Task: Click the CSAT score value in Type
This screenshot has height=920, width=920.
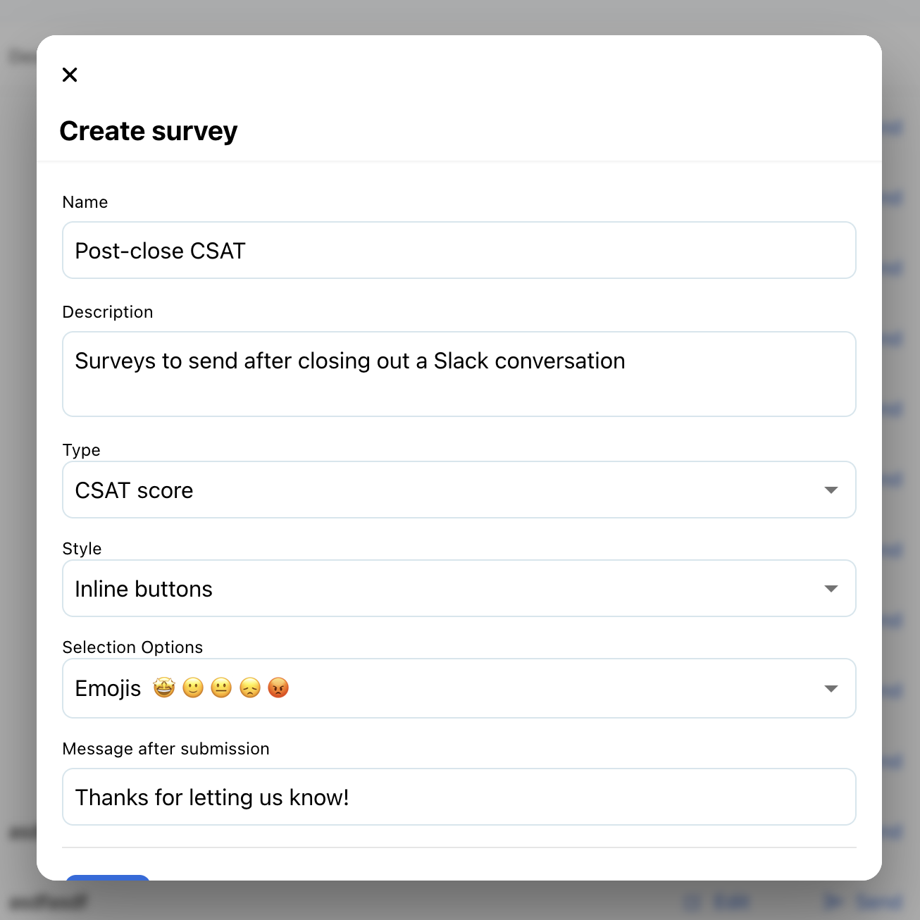Action: [x=134, y=490]
